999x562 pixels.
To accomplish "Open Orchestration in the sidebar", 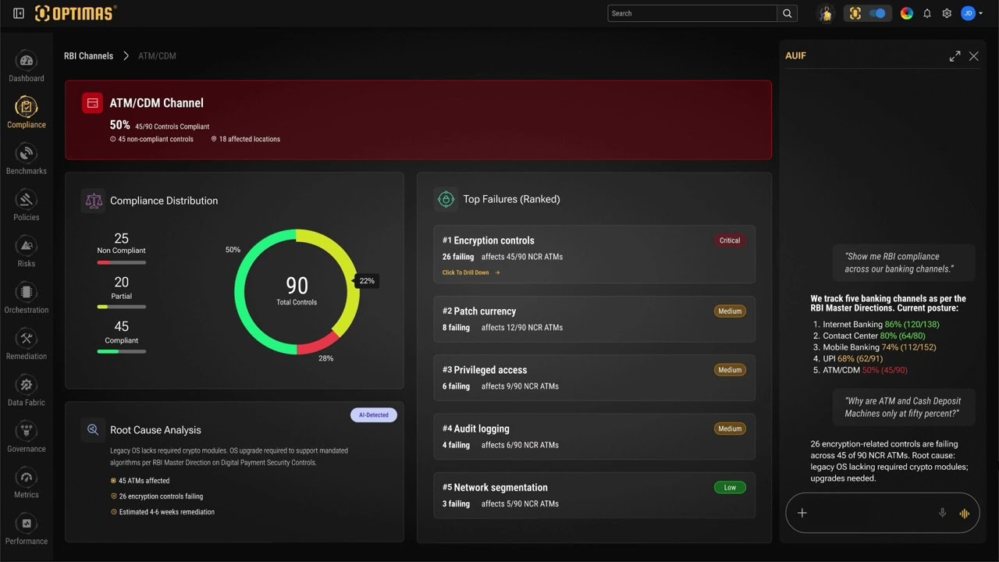I will (27, 297).
